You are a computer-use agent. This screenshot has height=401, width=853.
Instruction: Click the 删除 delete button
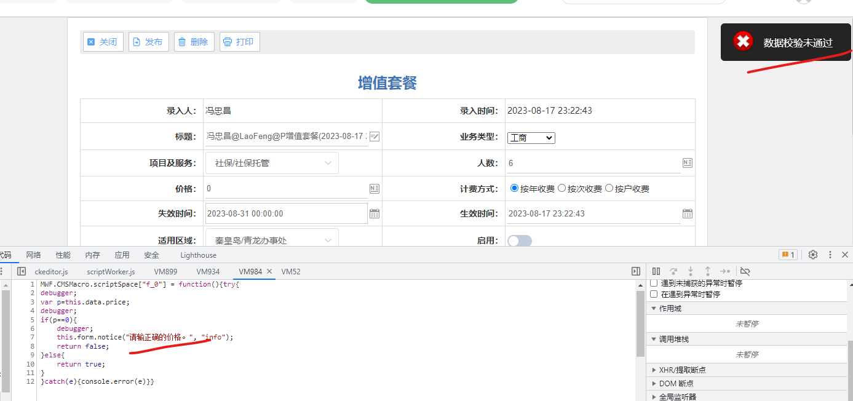point(194,42)
